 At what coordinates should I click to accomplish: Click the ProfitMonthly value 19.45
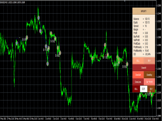[x=147, y=50]
